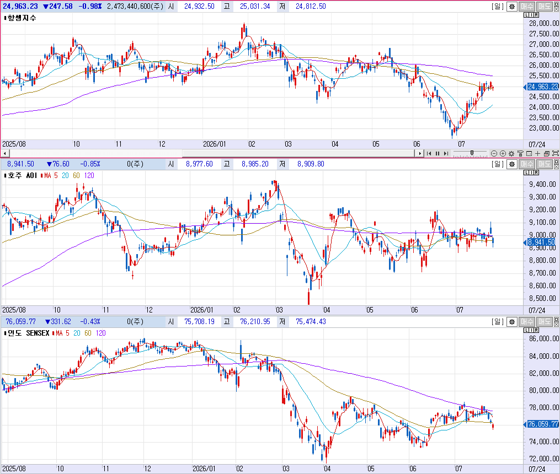Toggle the L scale button on Hang Seng chart

[x=526, y=15]
